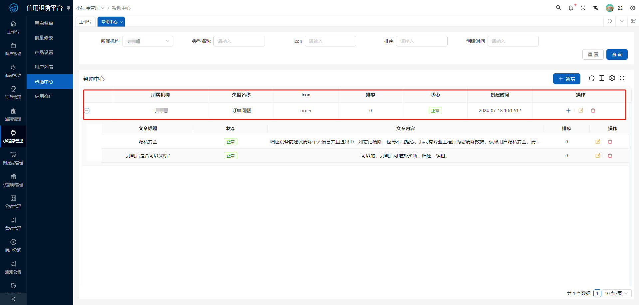The height and width of the screenshot is (305, 639).
Task: Maximize content area from tab bar icon
Action: coord(634,21)
